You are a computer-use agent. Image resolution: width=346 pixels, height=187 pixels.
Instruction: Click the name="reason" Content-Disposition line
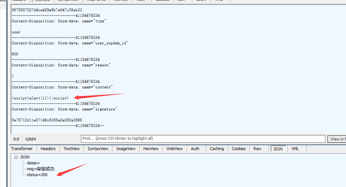(x=61, y=65)
